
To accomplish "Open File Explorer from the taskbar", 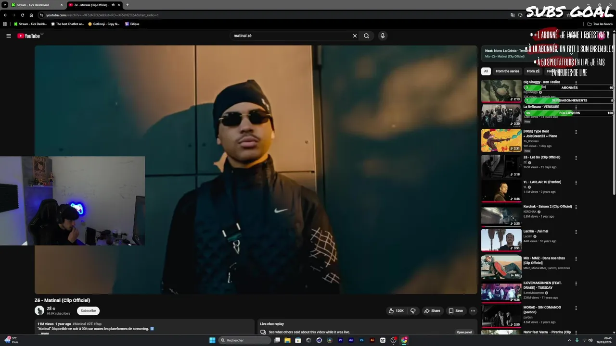I will tap(287, 340).
